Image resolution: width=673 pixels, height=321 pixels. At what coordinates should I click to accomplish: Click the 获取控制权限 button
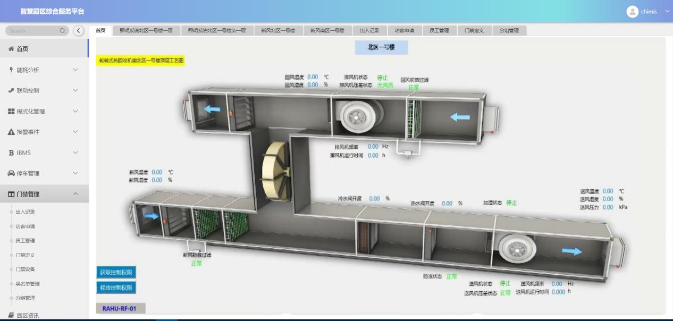point(116,273)
